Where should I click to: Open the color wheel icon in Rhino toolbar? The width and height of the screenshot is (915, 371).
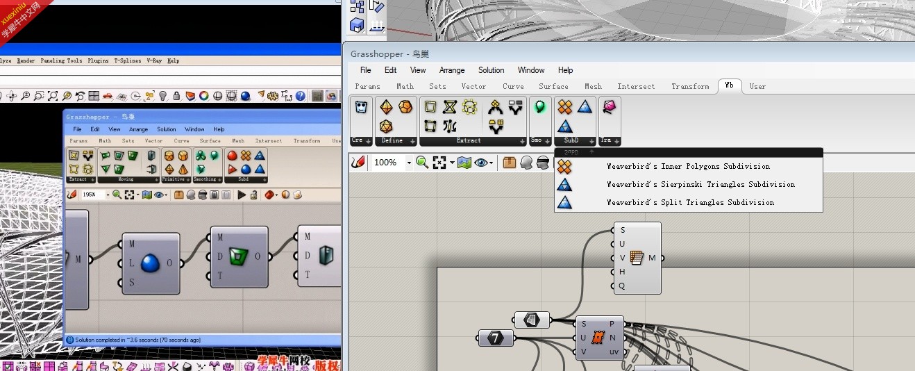pos(204,96)
